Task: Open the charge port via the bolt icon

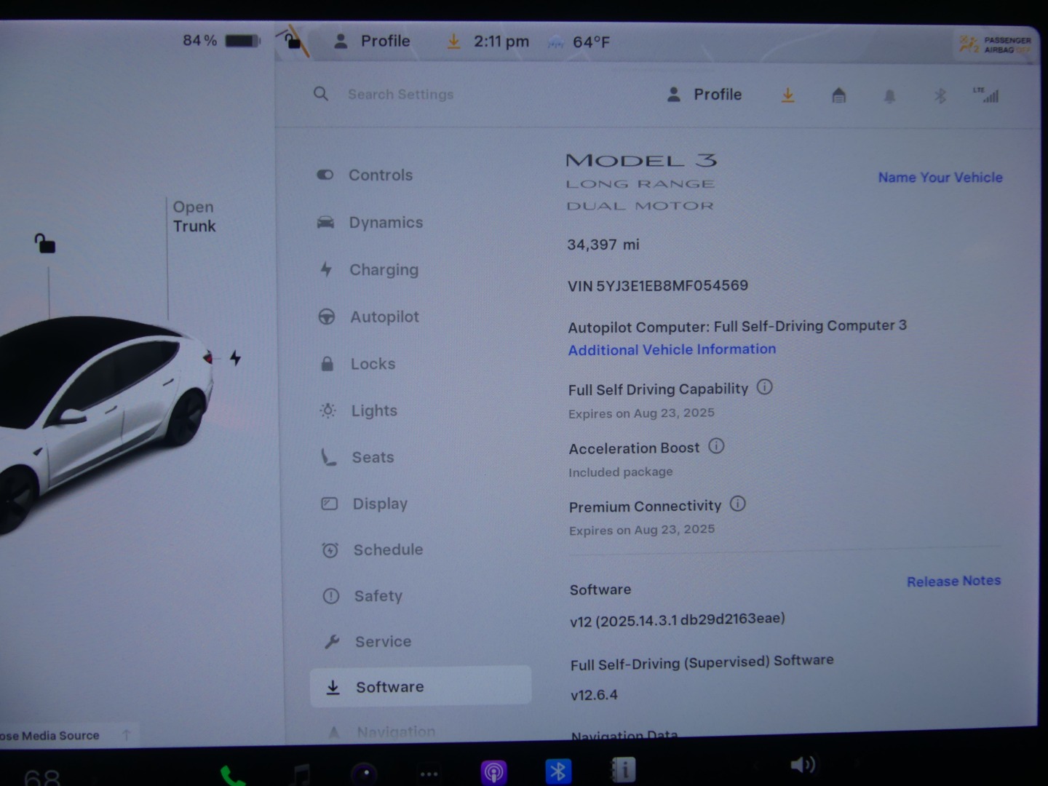Action: (x=235, y=357)
